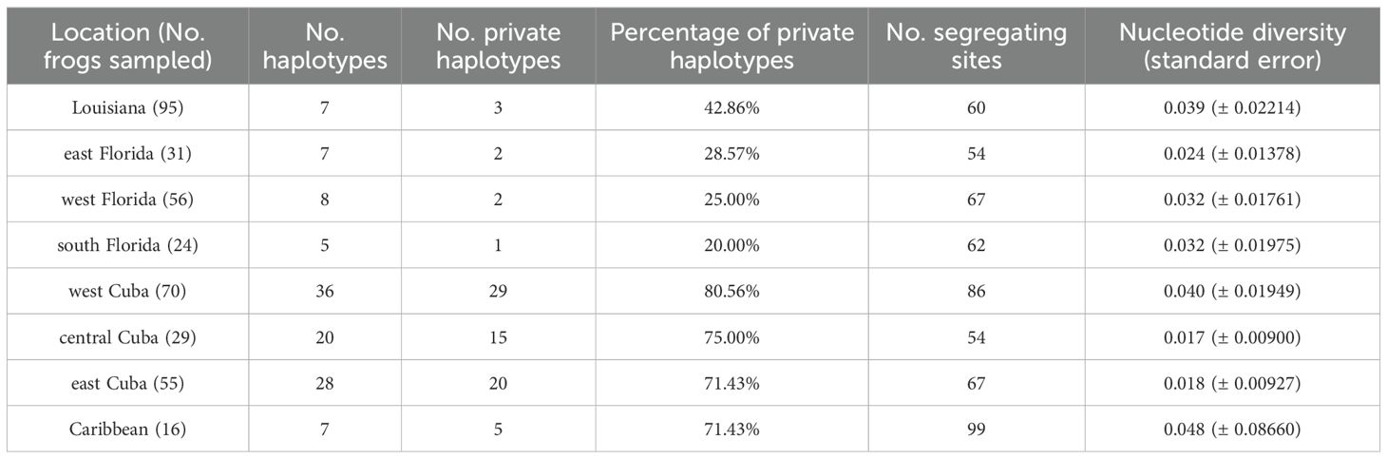
Task: Click the 0.039 (± 0.02214) diversity value
Action: click(x=1232, y=108)
